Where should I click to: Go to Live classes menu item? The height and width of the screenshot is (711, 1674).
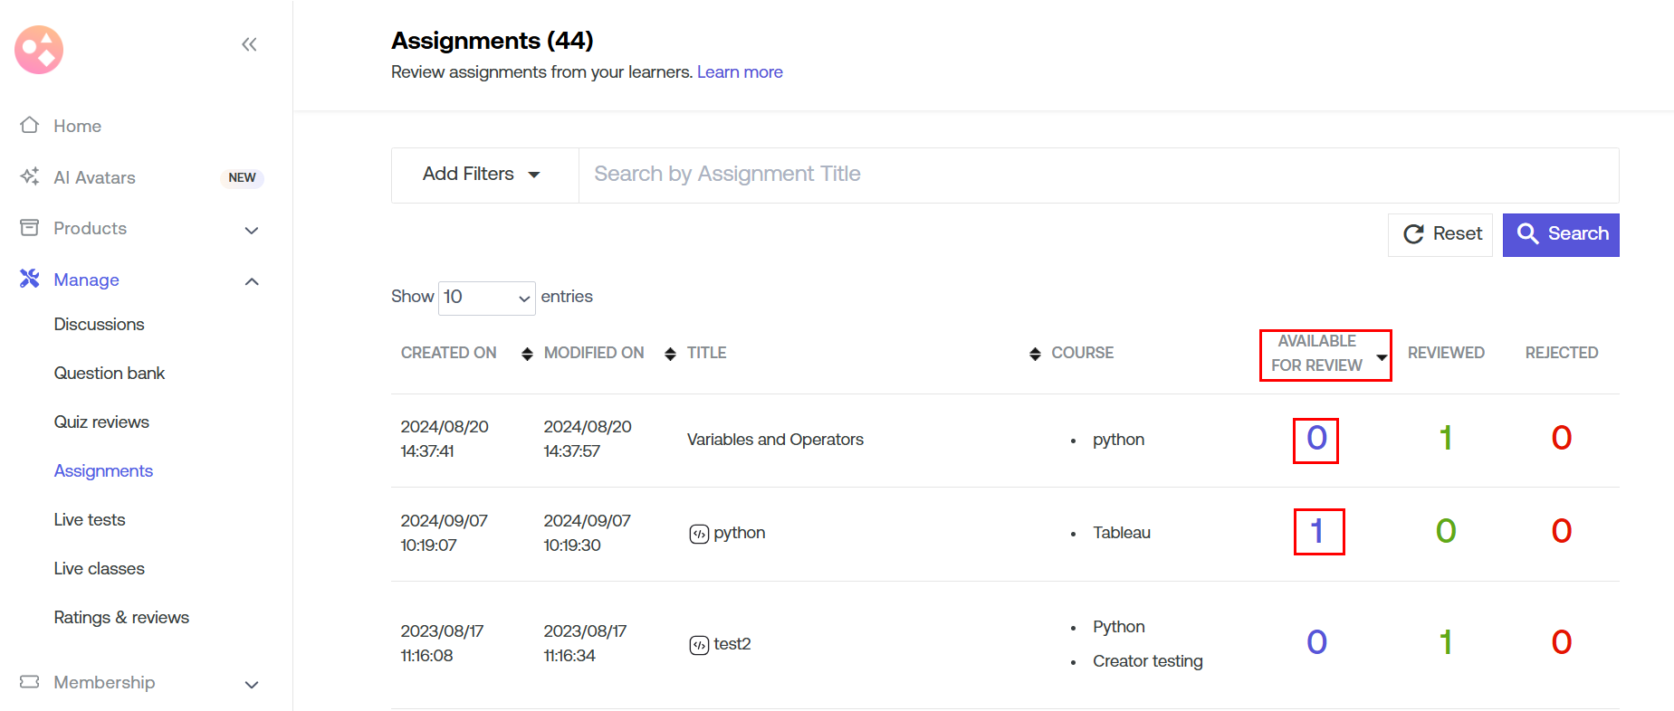point(99,568)
